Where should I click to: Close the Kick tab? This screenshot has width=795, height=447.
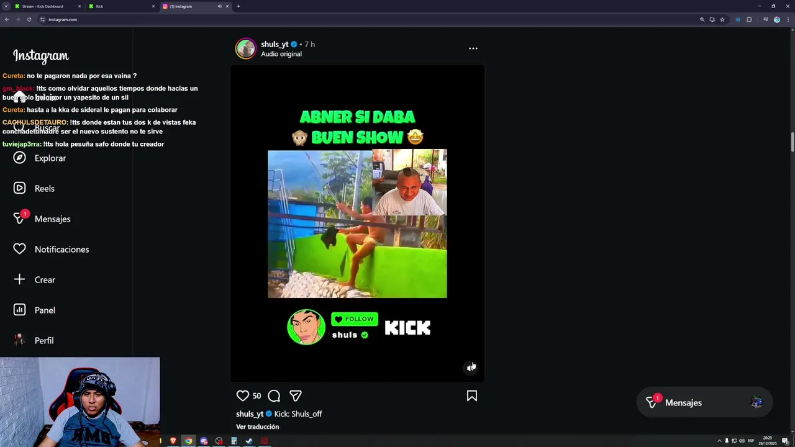tap(153, 6)
